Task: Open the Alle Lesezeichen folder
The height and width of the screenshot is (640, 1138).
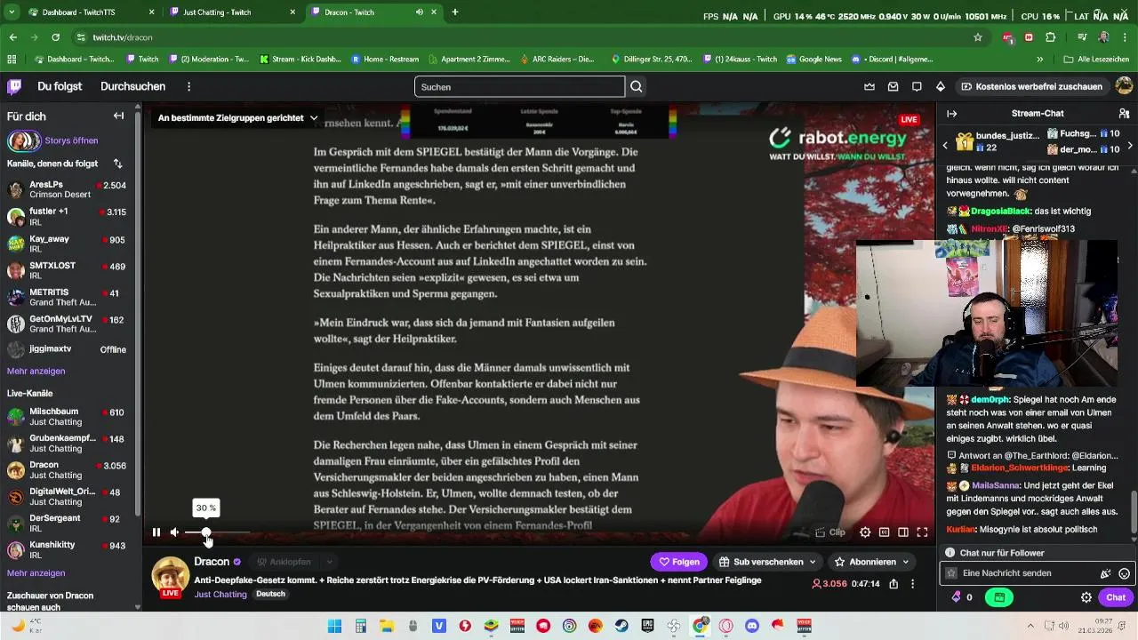Action: point(1096,59)
